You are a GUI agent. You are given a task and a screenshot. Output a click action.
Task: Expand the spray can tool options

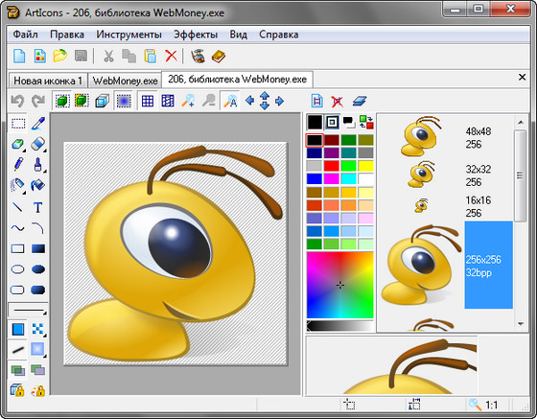(x=25, y=193)
